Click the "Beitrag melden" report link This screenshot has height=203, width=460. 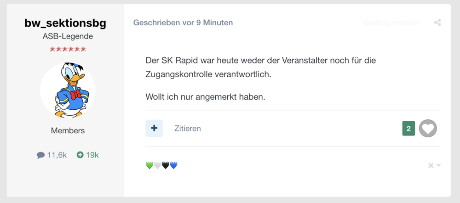[x=391, y=23]
